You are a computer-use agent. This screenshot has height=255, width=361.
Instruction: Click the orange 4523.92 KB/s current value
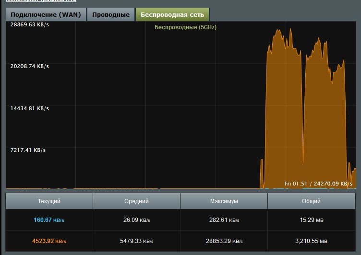coord(49,242)
